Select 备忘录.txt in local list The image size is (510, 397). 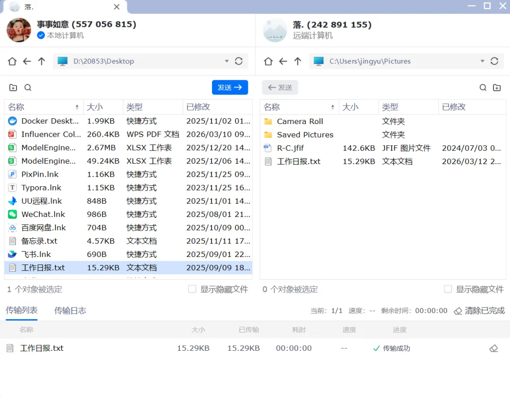(x=128, y=241)
